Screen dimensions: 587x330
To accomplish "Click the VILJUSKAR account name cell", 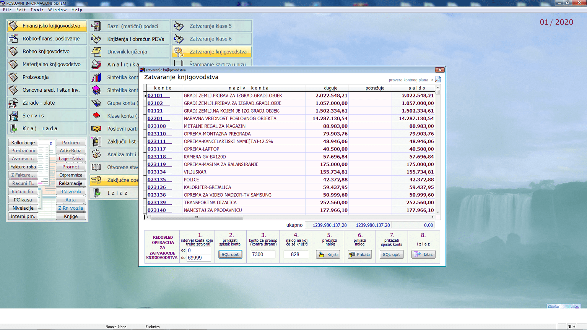I will click(x=244, y=172).
